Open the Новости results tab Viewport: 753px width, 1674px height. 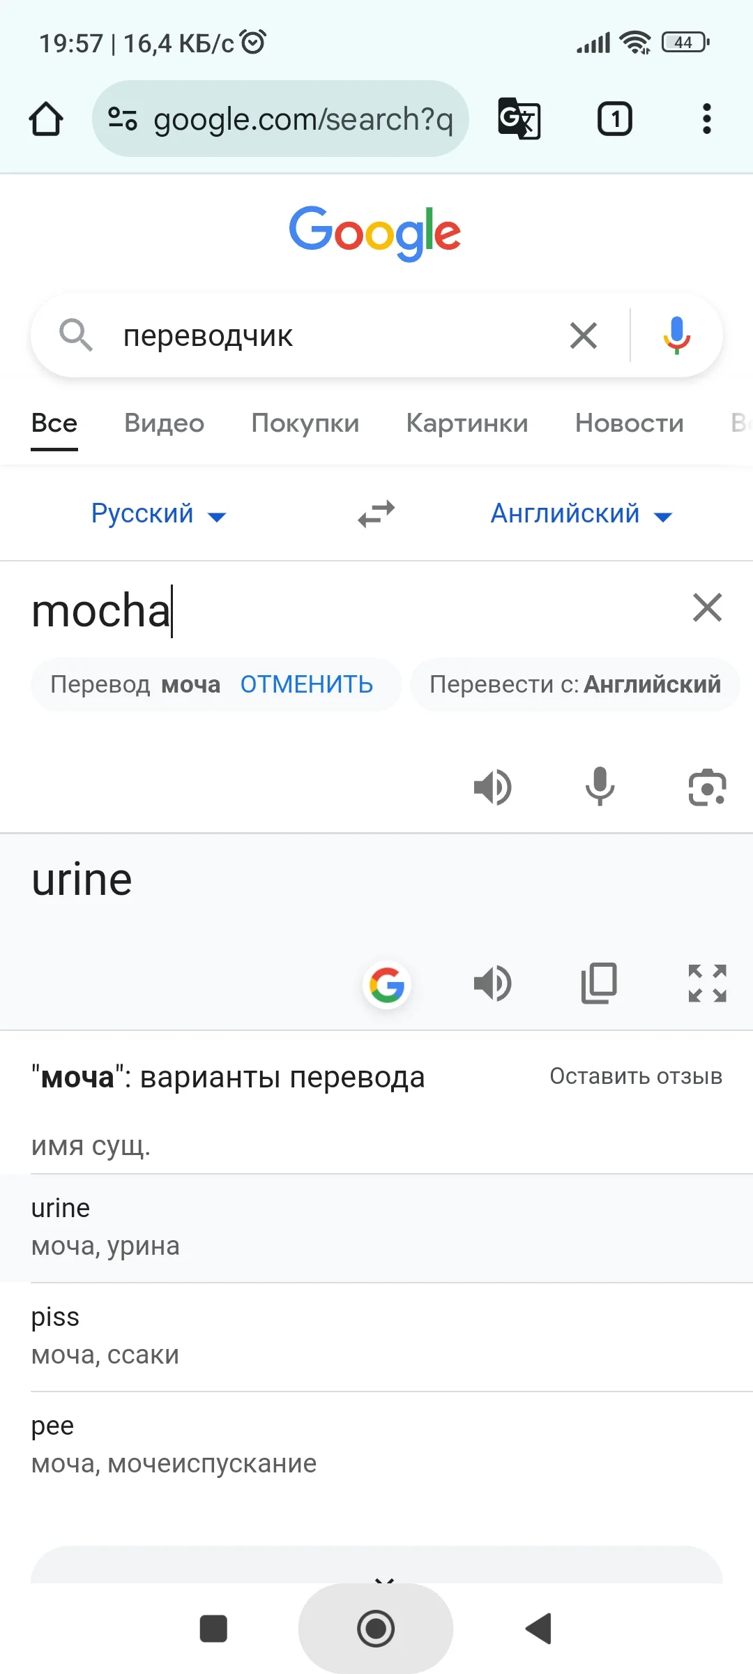click(x=627, y=423)
